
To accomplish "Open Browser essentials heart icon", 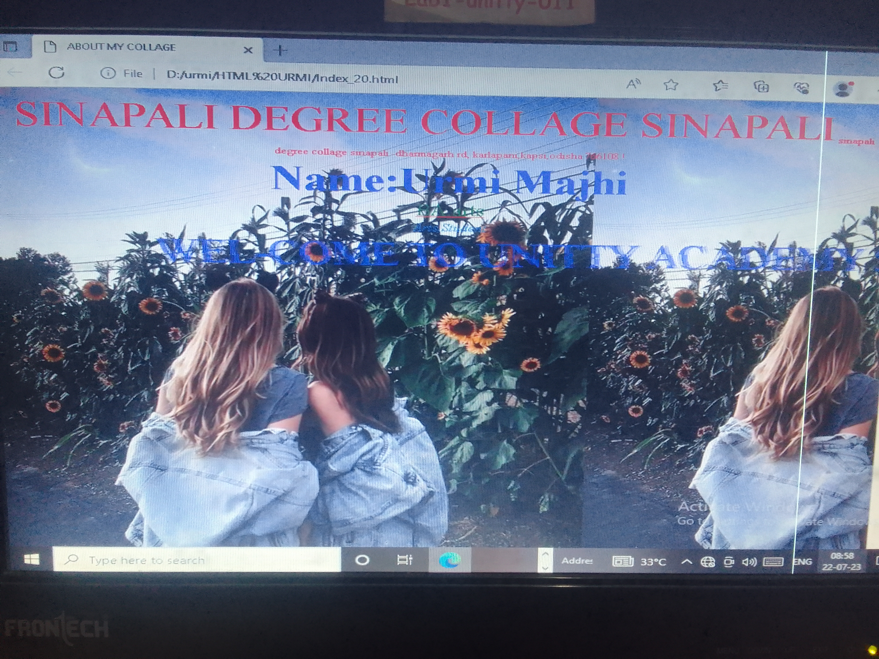I will (802, 88).
